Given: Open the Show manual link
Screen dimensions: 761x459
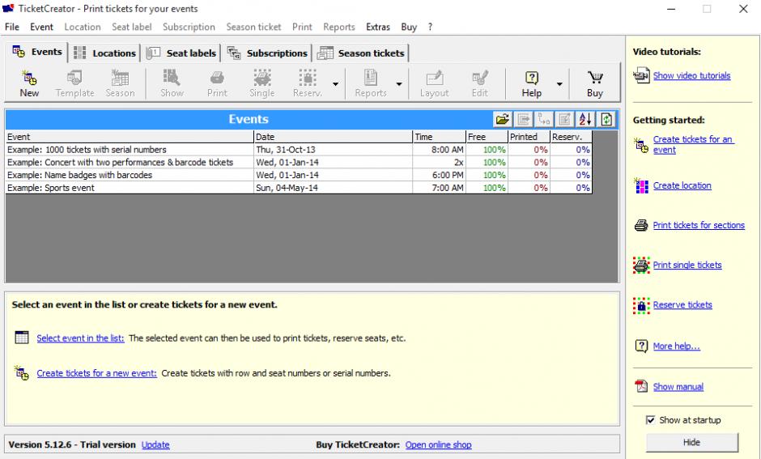Looking at the screenshot, I should tap(678, 387).
